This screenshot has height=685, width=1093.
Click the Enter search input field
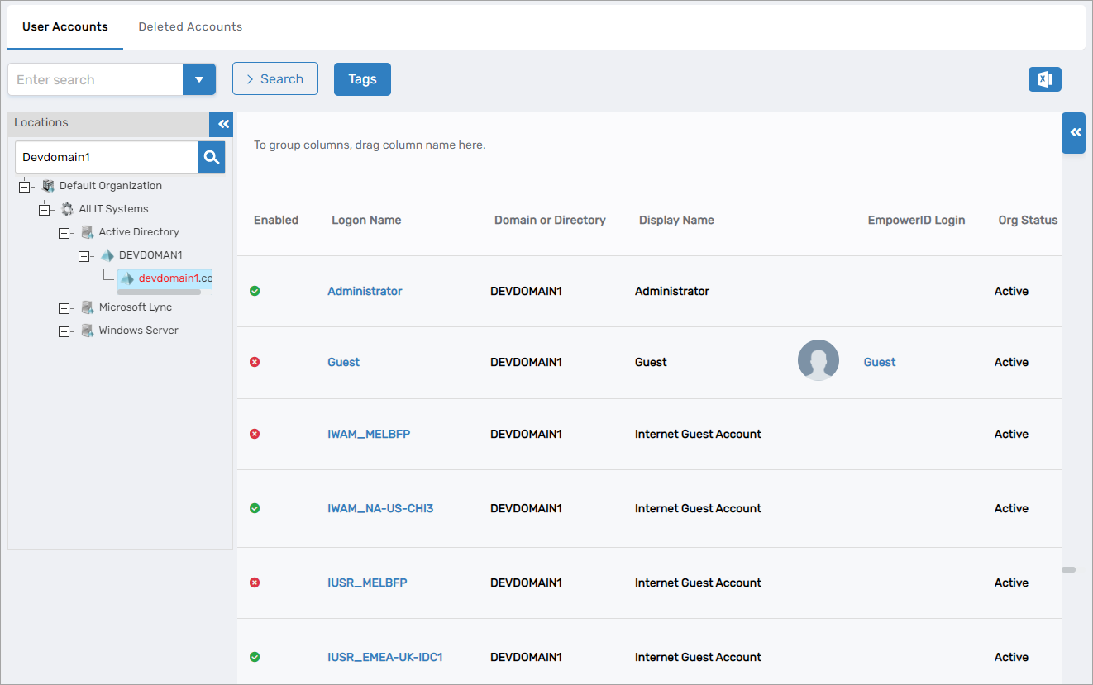click(x=95, y=79)
